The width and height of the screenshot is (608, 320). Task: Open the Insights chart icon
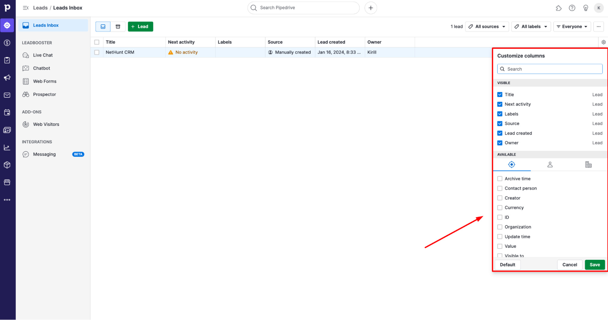click(7, 147)
